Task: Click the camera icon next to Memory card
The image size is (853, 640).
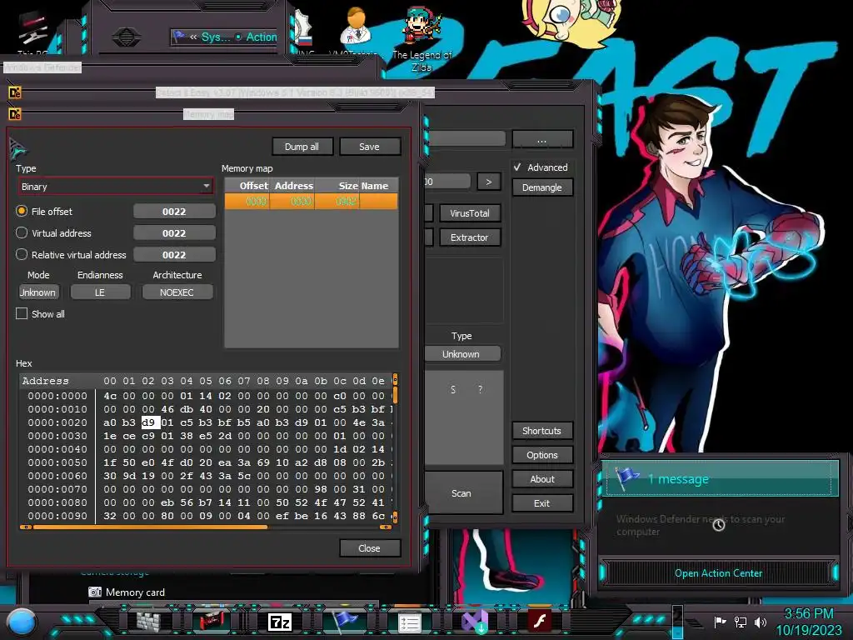Action: pos(95,592)
